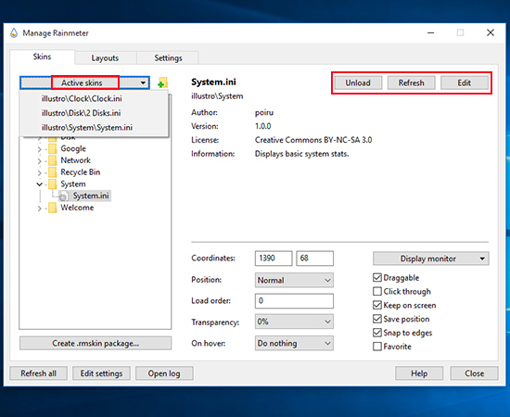
Task: Expand the Network folder node
Action: click(x=39, y=161)
